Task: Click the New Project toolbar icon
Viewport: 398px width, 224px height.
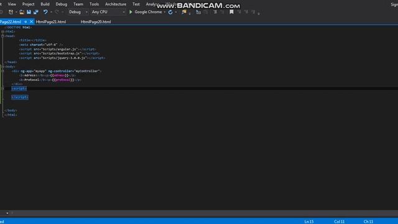Action: point(11,12)
